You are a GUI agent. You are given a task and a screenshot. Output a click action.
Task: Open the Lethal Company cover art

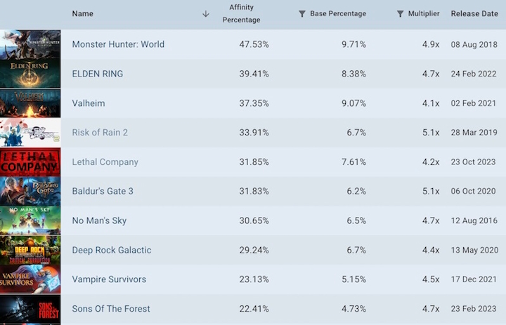click(30, 162)
